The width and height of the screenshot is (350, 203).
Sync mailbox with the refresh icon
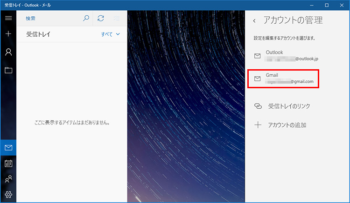pos(101,18)
